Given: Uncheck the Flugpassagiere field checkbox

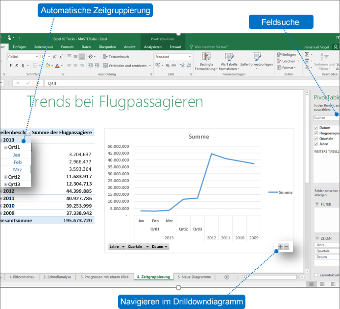Looking at the screenshot, I should (x=316, y=133).
